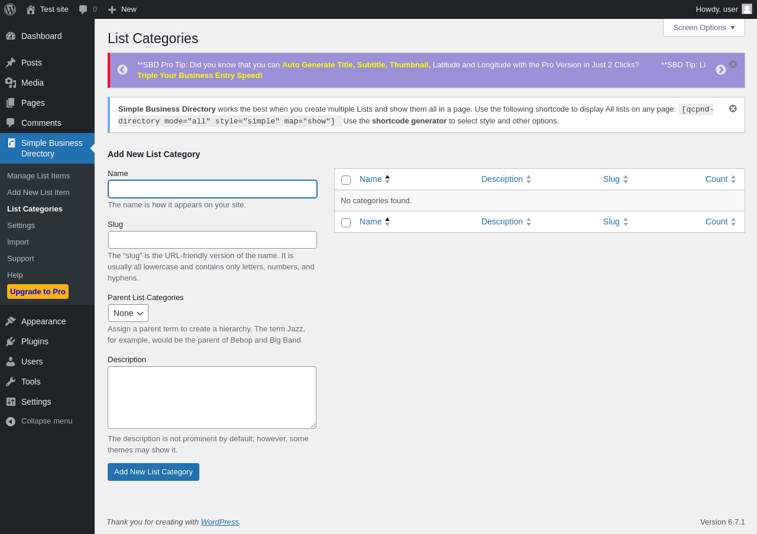The height and width of the screenshot is (534, 757).
Task: Tick the select-all checkbox in table footer
Action: tap(346, 223)
